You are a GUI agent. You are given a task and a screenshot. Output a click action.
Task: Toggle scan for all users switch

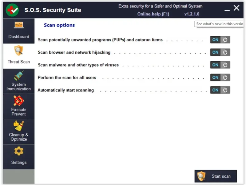coord(220,77)
